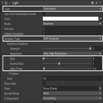
Task: Click the Strength numeric field
Action: 97,49
